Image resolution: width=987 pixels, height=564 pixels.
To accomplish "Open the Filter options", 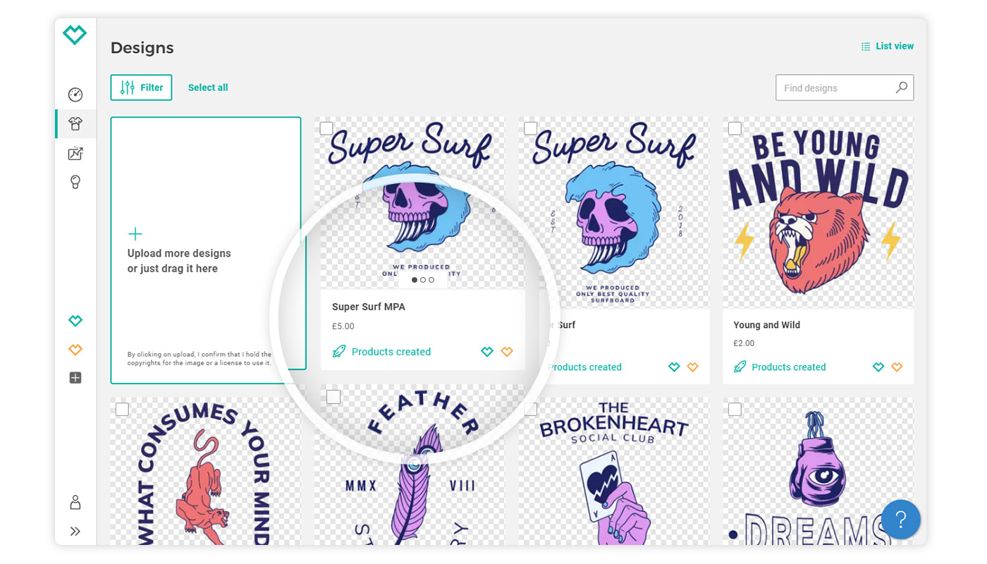I will (141, 87).
